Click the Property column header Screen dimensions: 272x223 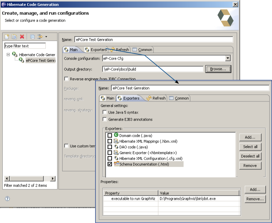coord(131,193)
